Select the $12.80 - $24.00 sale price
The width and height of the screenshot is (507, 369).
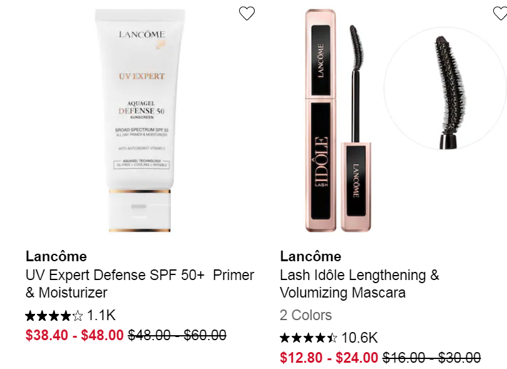pos(329,357)
